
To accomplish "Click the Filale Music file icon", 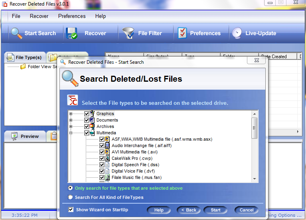I will (x=107, y=177).
